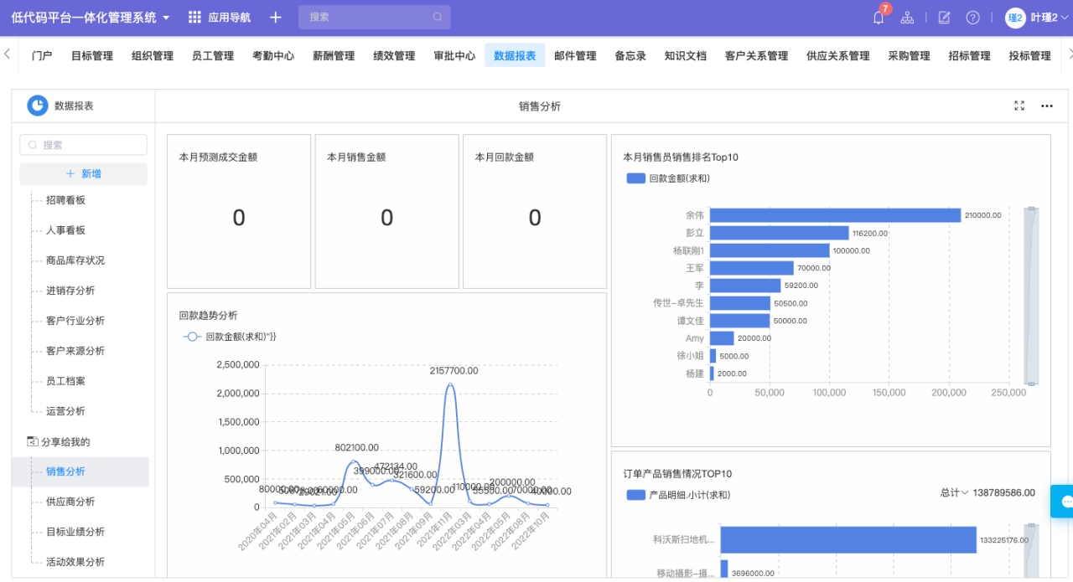Switch to the 审批中心 tab
Viewport: 1073px width, 582px height.
pyautogui.click(x=454, y=56)
